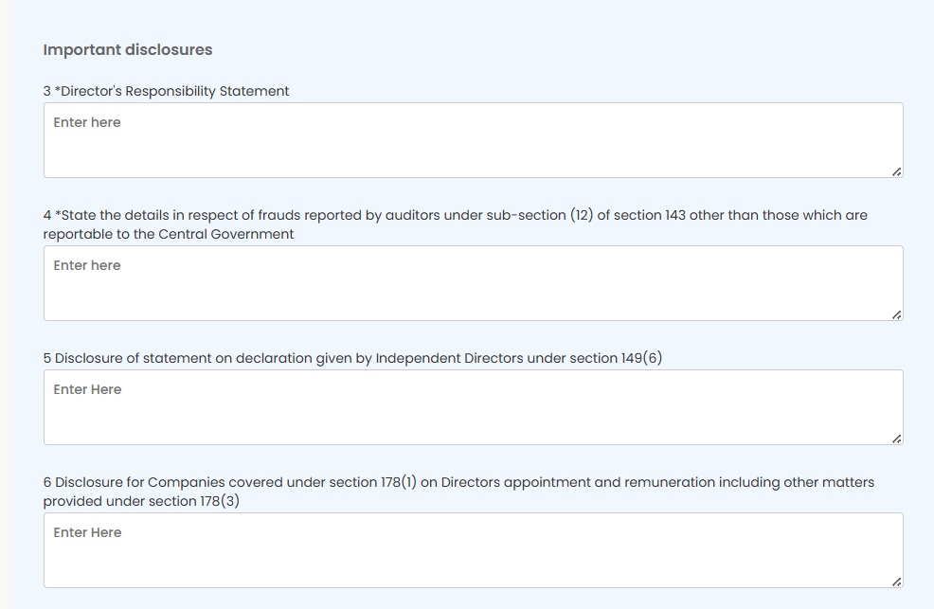Select the Independent Directors declaration text area

(x=473, y=407)
